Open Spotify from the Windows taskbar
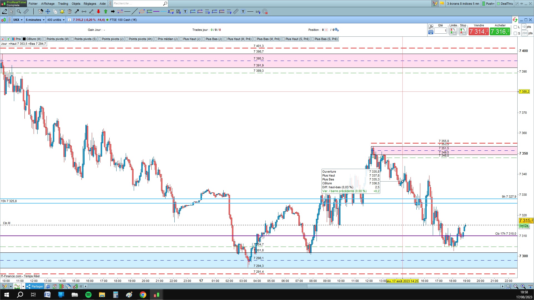The width and height of the screenshot is (534, 300). click(x=88, y=295)
